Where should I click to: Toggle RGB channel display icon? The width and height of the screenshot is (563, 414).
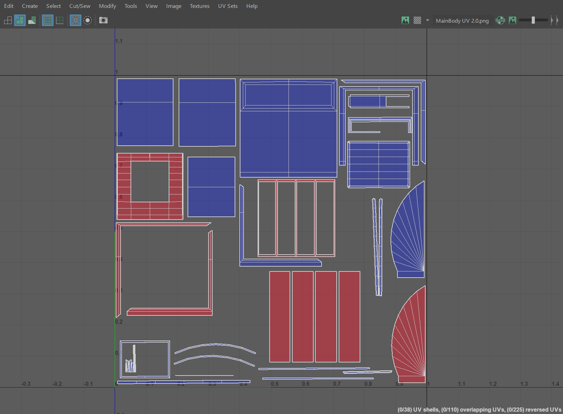500,20
